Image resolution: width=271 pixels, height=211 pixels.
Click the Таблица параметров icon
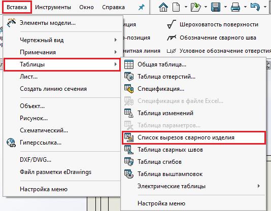tap(129, 125)
